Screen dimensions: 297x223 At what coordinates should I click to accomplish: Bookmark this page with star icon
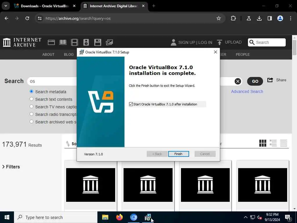(219, 18)
